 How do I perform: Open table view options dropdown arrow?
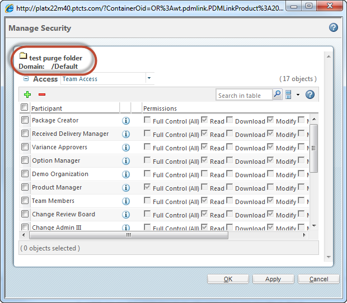coord(298,95)
